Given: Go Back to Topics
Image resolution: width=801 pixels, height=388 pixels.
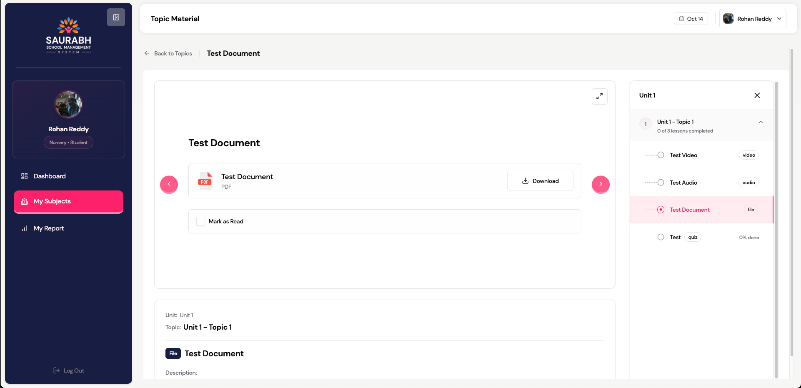Looking at the screenshot, I should click(x=168, y=53).
